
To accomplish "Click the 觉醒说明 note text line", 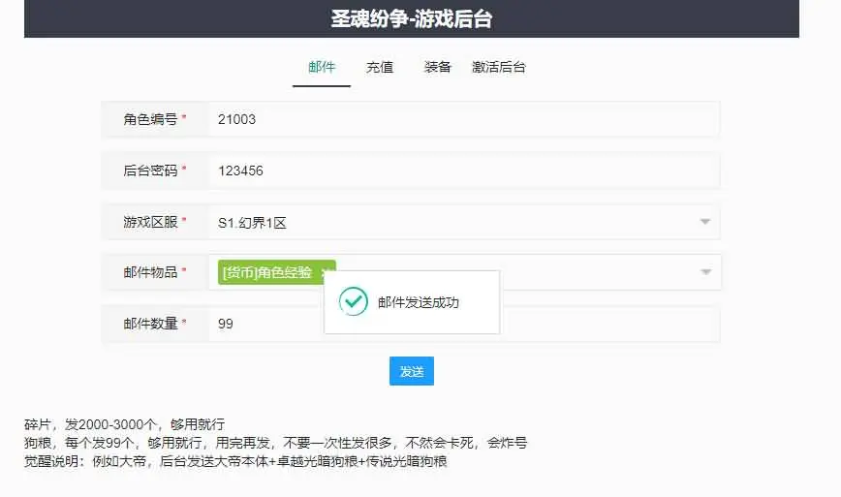I will (235, 461).
